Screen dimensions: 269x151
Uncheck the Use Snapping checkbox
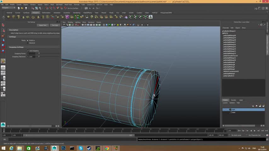coord(28,51)
